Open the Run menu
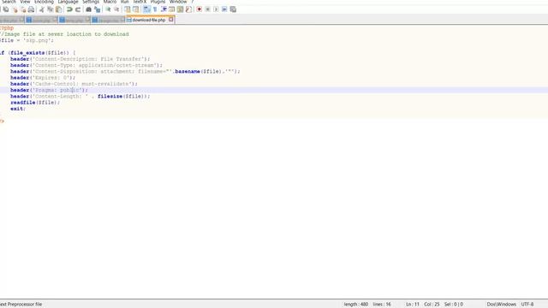548x308 pixels. point(124,2)
